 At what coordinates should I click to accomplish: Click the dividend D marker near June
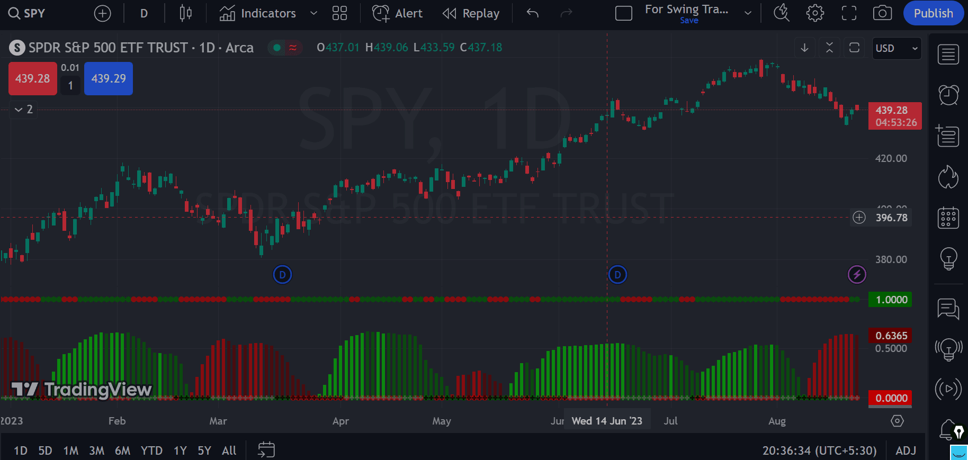click(x=617, y=275)
